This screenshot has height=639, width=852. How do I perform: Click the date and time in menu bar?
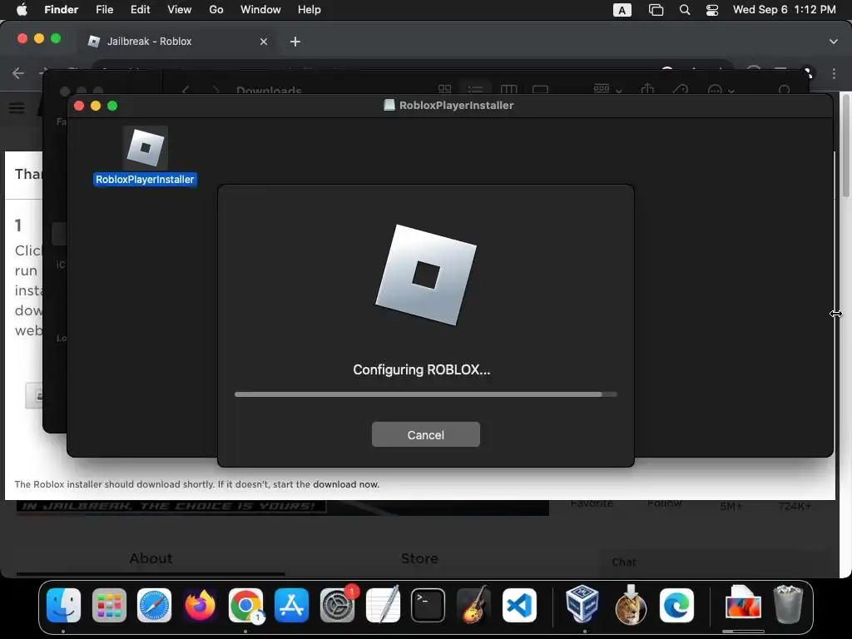(784, 10)
